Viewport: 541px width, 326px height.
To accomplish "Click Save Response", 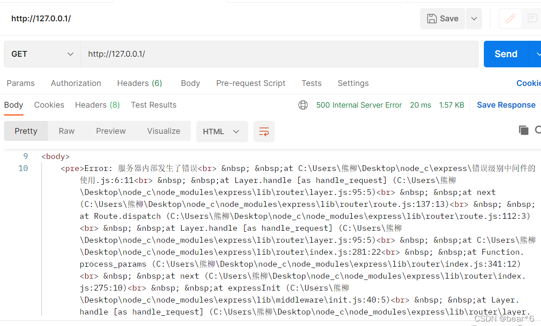I will tap(506, 105).
